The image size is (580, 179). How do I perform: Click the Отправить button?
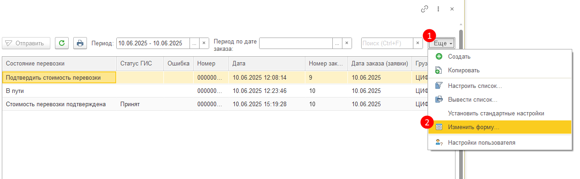[x=26, y=43]
